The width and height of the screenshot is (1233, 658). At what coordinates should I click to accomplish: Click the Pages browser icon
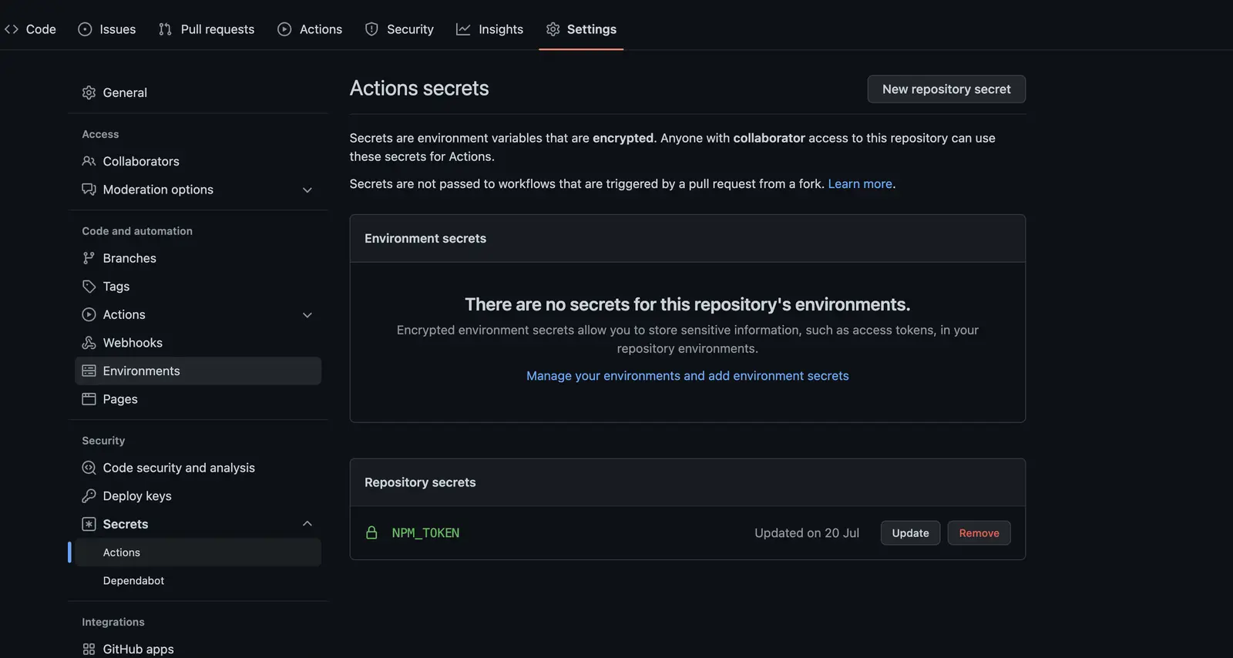point(89,399)
